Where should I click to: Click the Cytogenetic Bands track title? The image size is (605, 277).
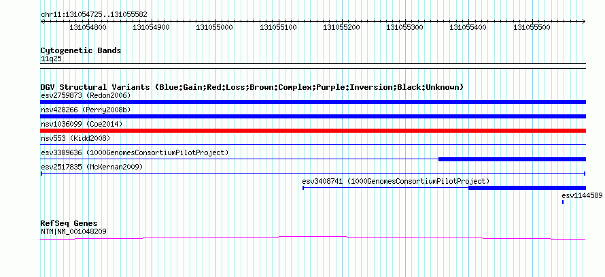click(81, 50)
